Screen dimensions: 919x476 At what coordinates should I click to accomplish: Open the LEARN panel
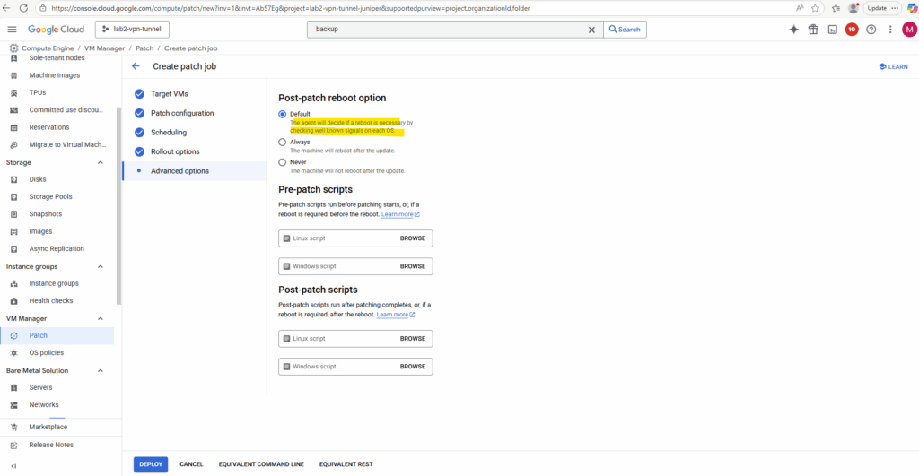coord(893,66)
